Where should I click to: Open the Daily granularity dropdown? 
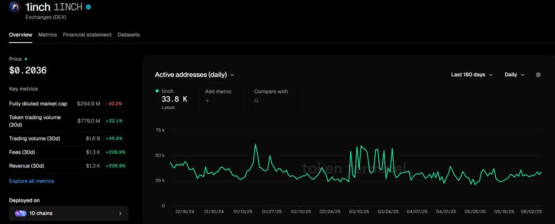click(514, 75)
